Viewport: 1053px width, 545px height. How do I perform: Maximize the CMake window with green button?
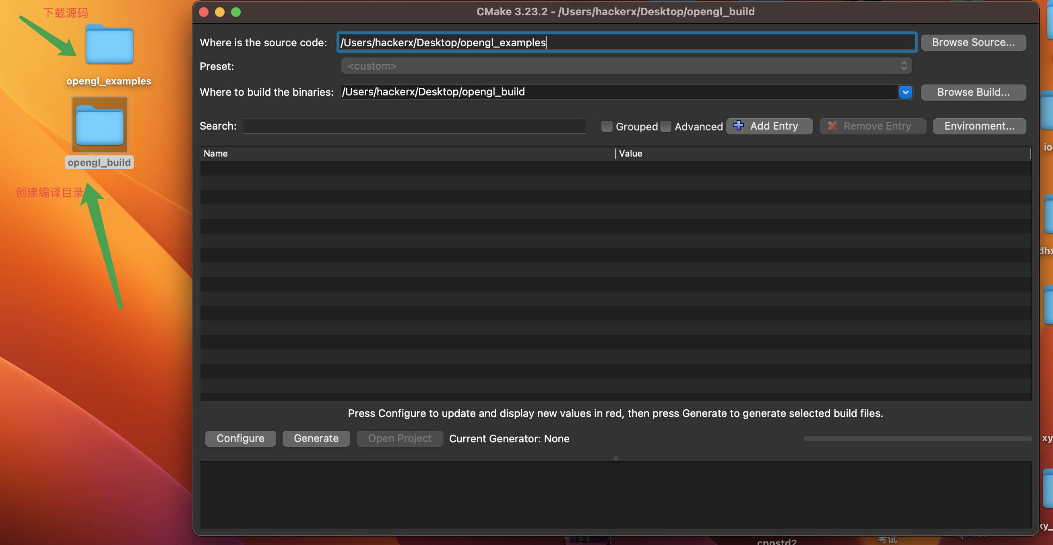coord(236,12)
